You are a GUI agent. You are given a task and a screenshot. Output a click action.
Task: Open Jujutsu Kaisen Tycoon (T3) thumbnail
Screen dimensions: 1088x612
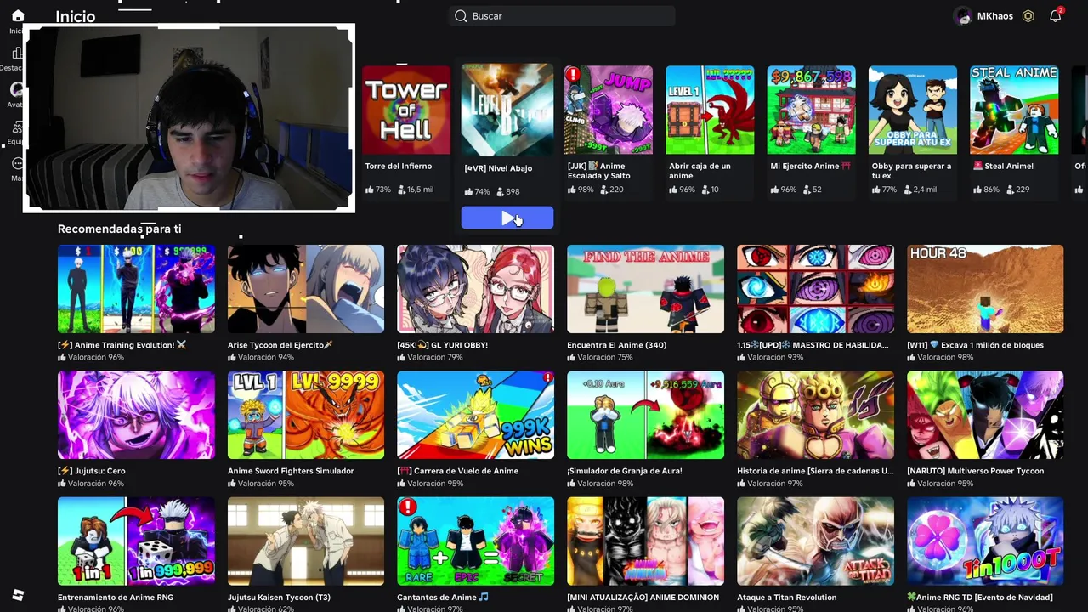pyautogui.click(x=306, y=541)
